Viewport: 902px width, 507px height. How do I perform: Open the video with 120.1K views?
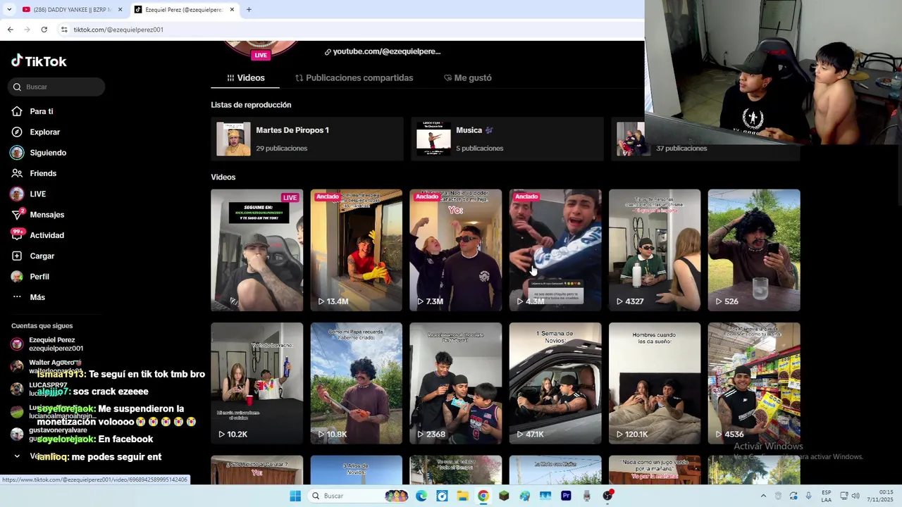coord(655,383)
